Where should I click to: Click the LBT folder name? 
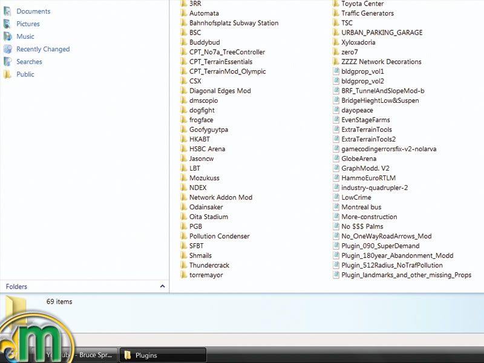(195, 168)
